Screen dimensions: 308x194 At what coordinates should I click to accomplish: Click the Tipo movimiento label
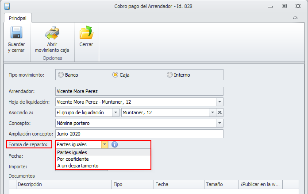point(26,75)
